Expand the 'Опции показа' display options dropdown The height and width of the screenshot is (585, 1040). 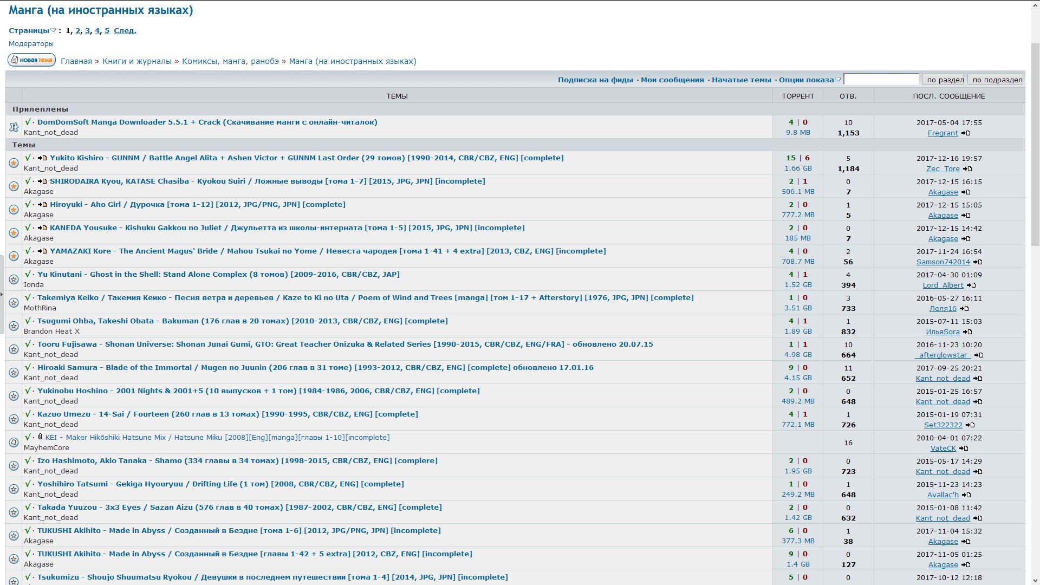(x=810, y=80)
